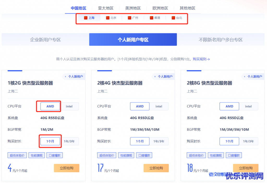The image size is (267, 183).
Task: Switch to 亚太地区 tab
Action: pos(106,8)
